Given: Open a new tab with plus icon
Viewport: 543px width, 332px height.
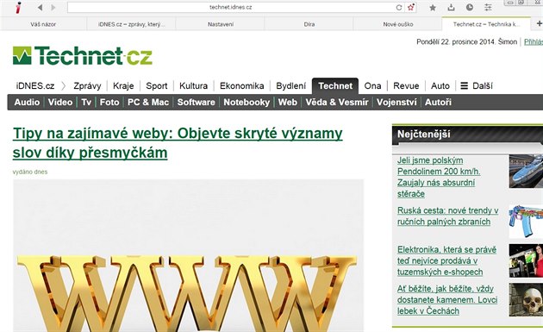Looking at the screenshot, I should coord(540,23).
